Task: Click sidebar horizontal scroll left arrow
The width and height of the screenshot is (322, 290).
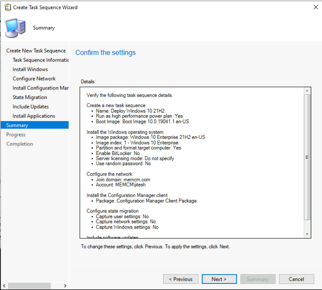Action: coord(4,286)
